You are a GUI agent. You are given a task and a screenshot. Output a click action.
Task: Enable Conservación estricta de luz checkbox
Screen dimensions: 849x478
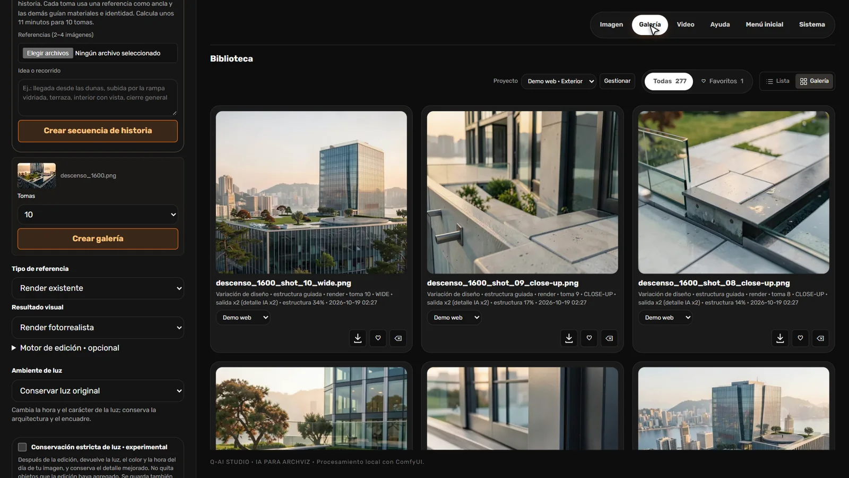pyautogui.click(x=22, y=447)
